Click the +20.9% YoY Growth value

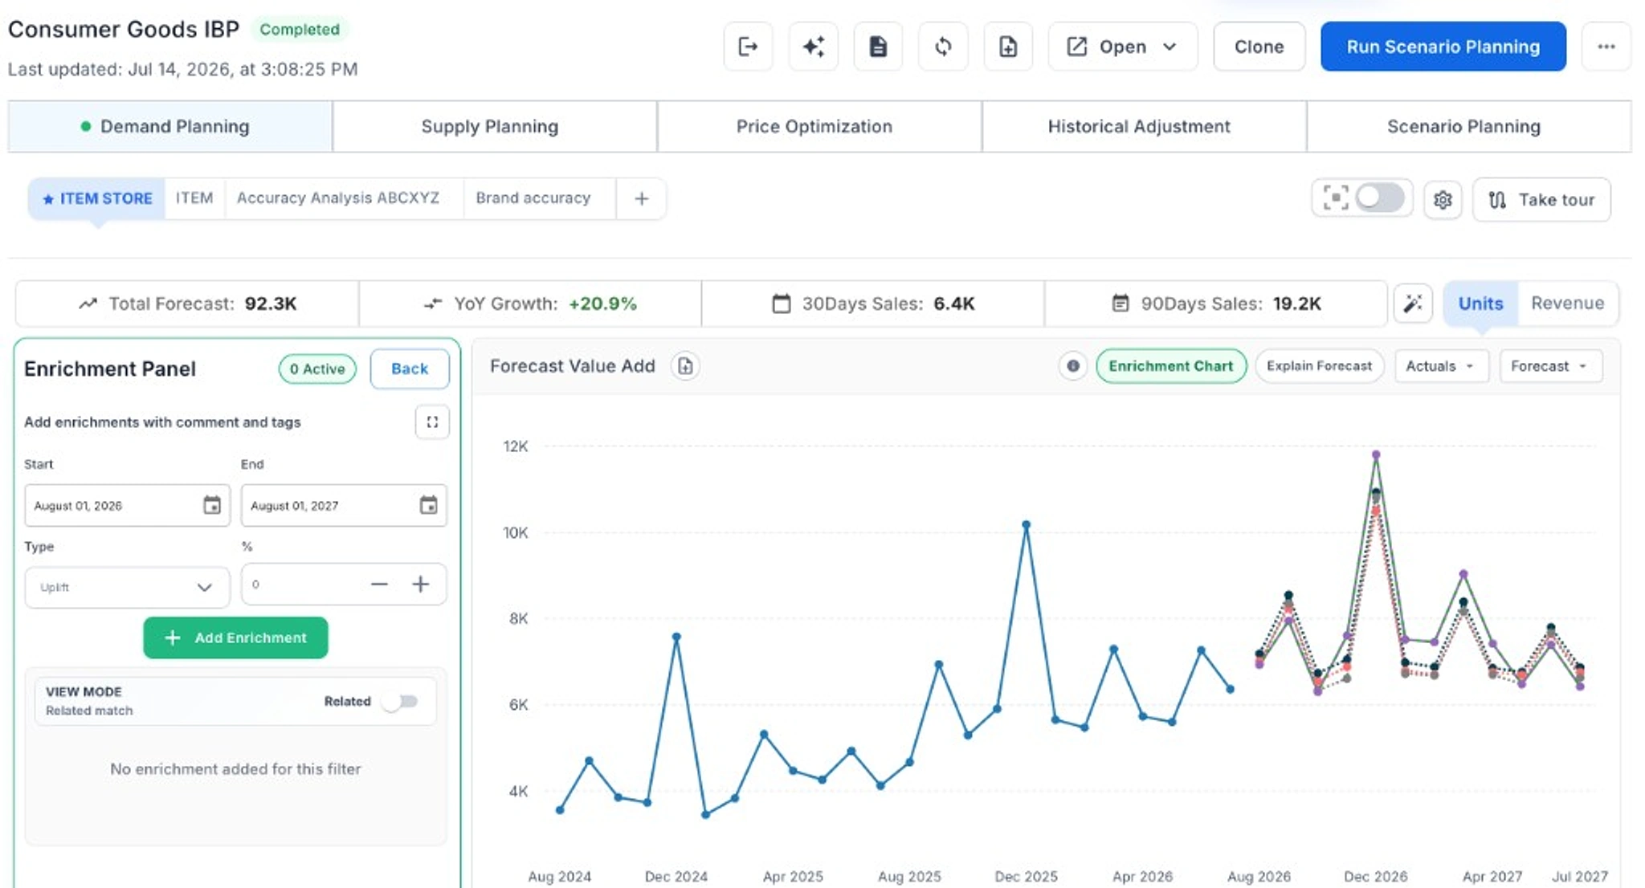click(x=602, y=303)
